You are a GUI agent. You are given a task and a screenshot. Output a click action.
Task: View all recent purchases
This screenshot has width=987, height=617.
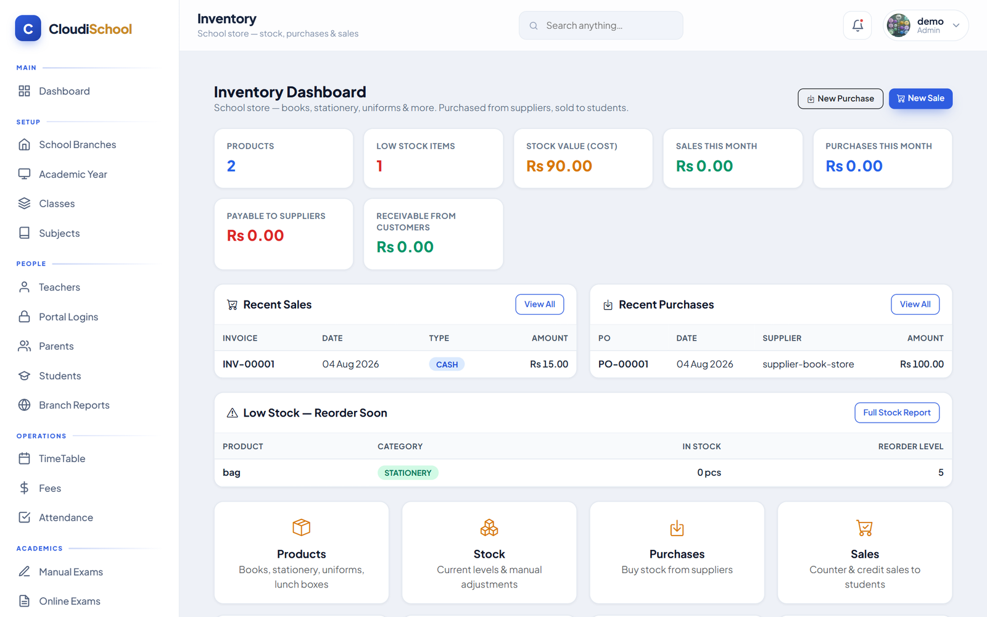[x=915, y=304]
